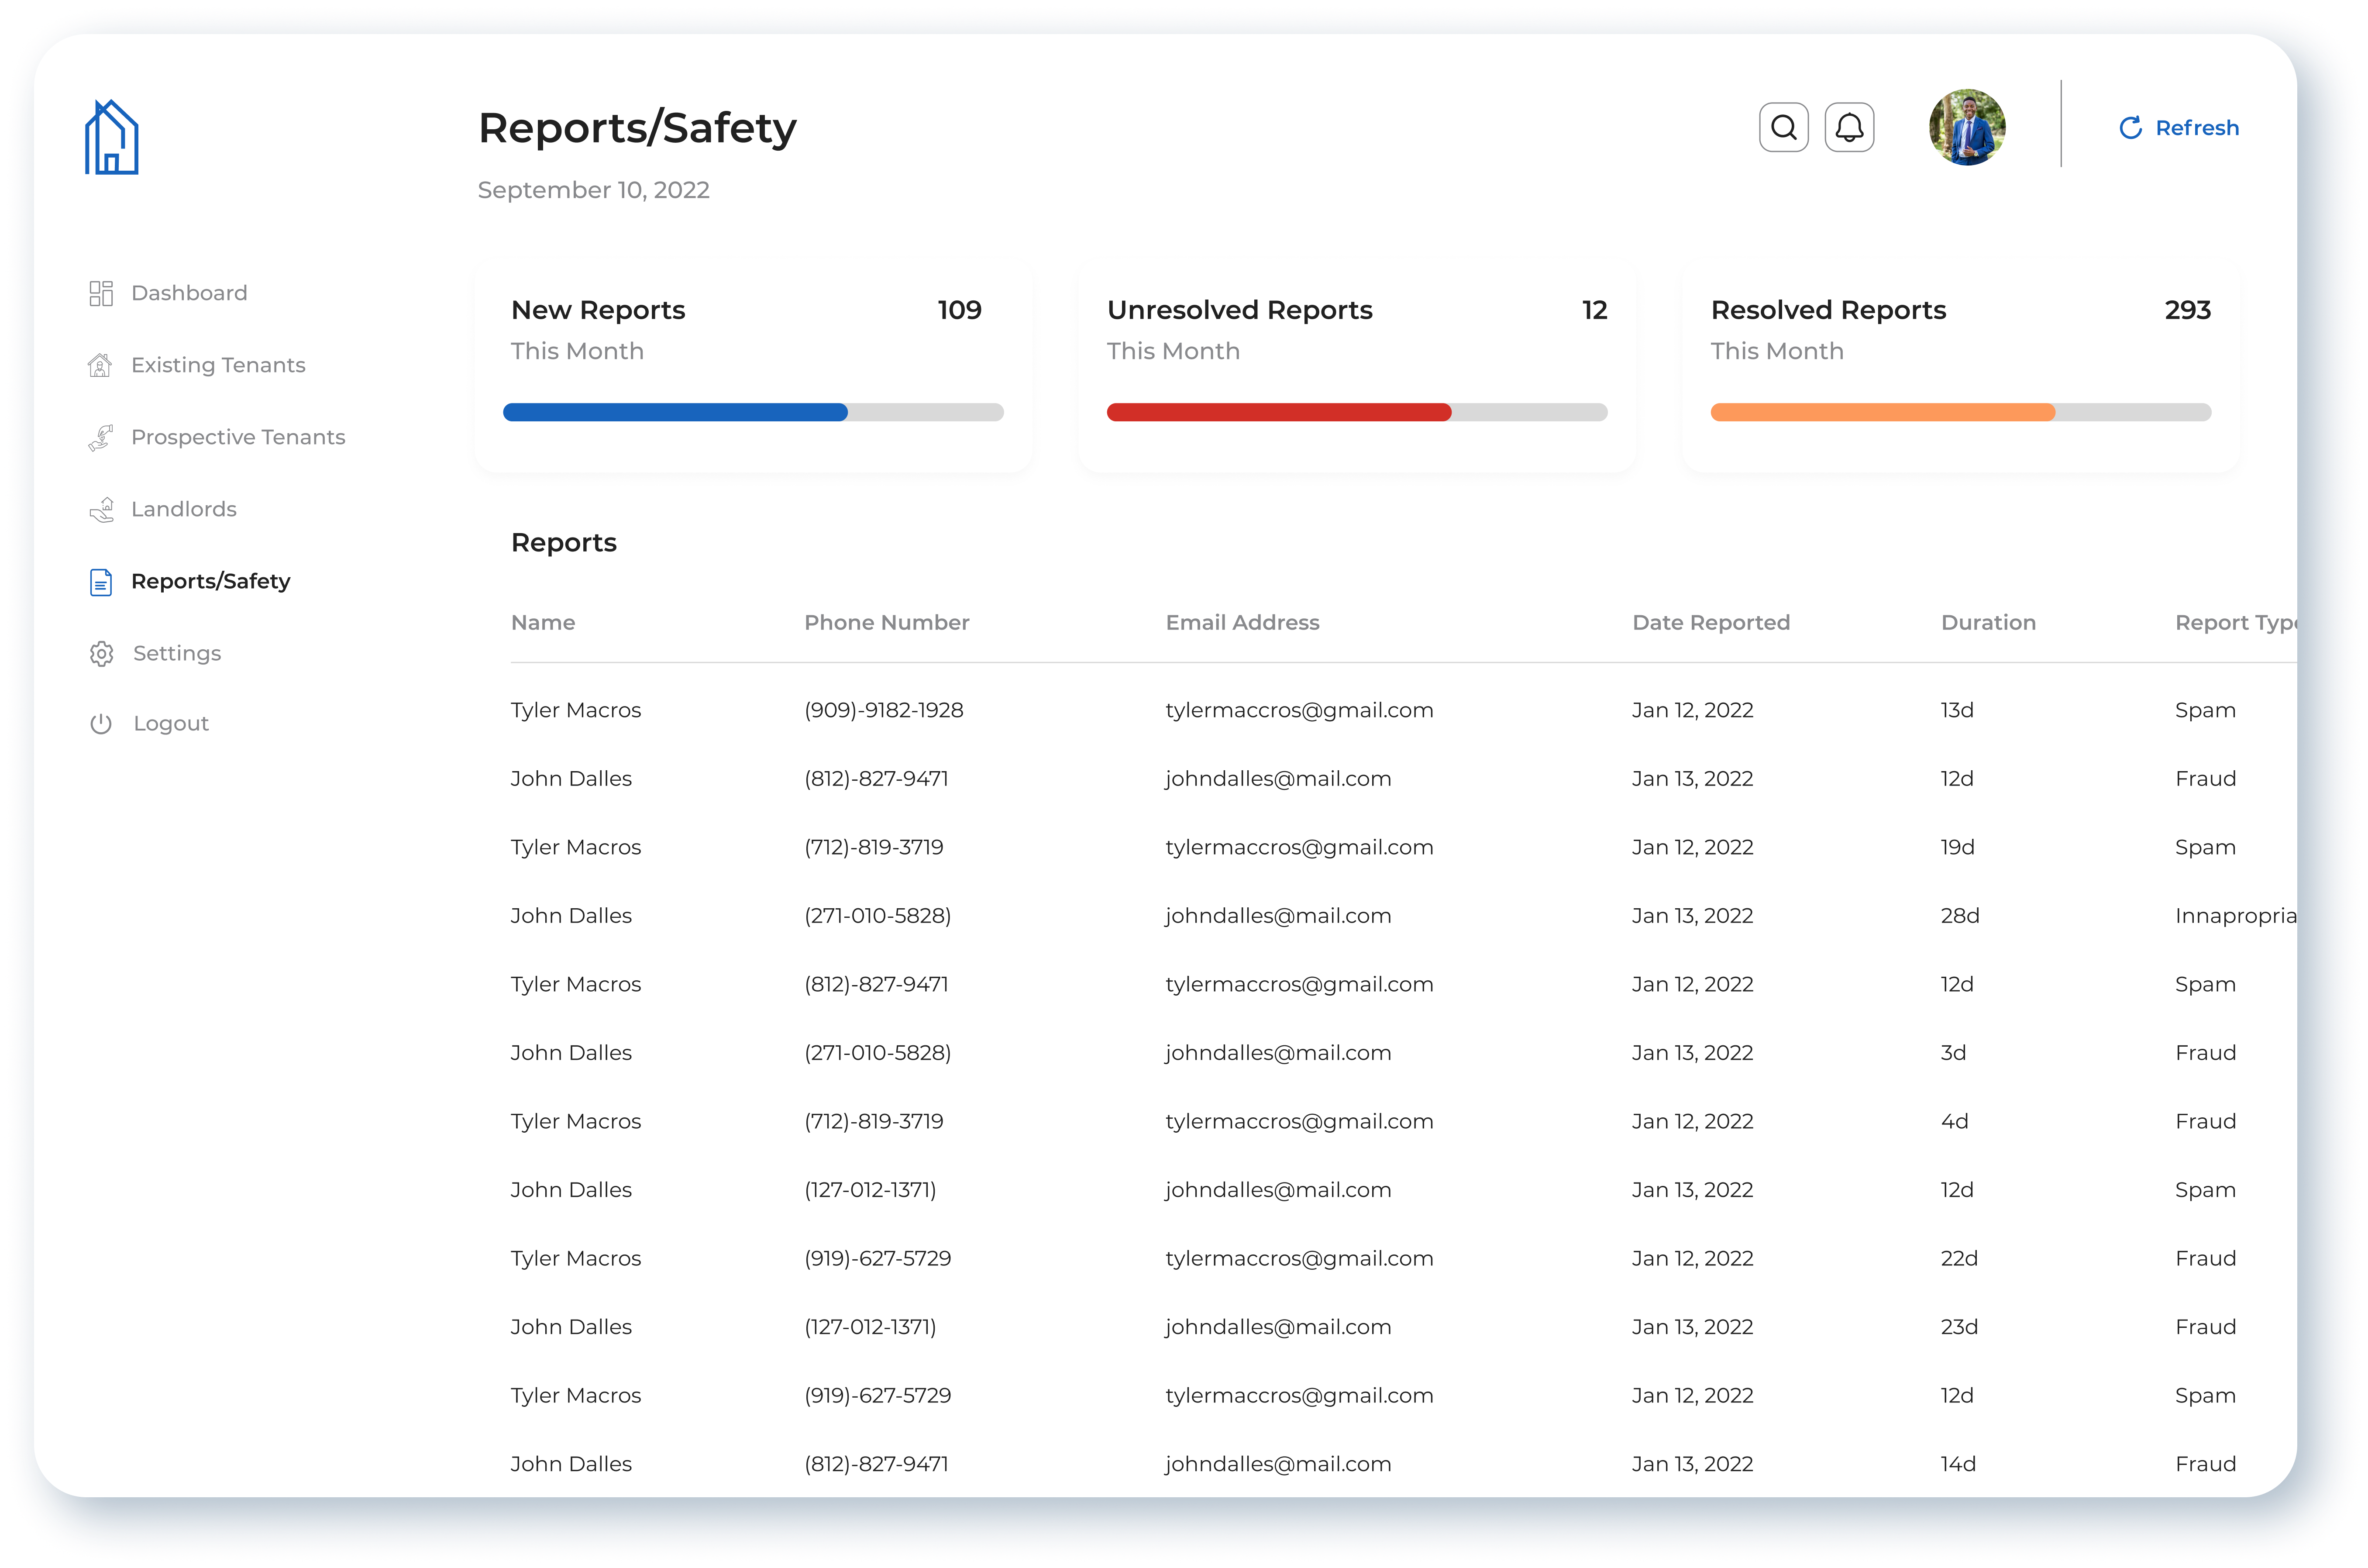
Task: Click the 4d duration cell
Action: click(1954, 1121)
